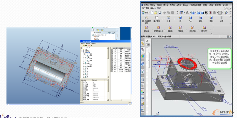237x118 pixels.
Task: Click the Save disk icon in toolbar
Action: click(160, 12)
